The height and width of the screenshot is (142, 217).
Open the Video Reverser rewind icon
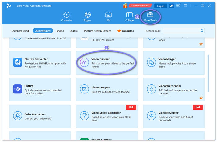pos(151,116)
